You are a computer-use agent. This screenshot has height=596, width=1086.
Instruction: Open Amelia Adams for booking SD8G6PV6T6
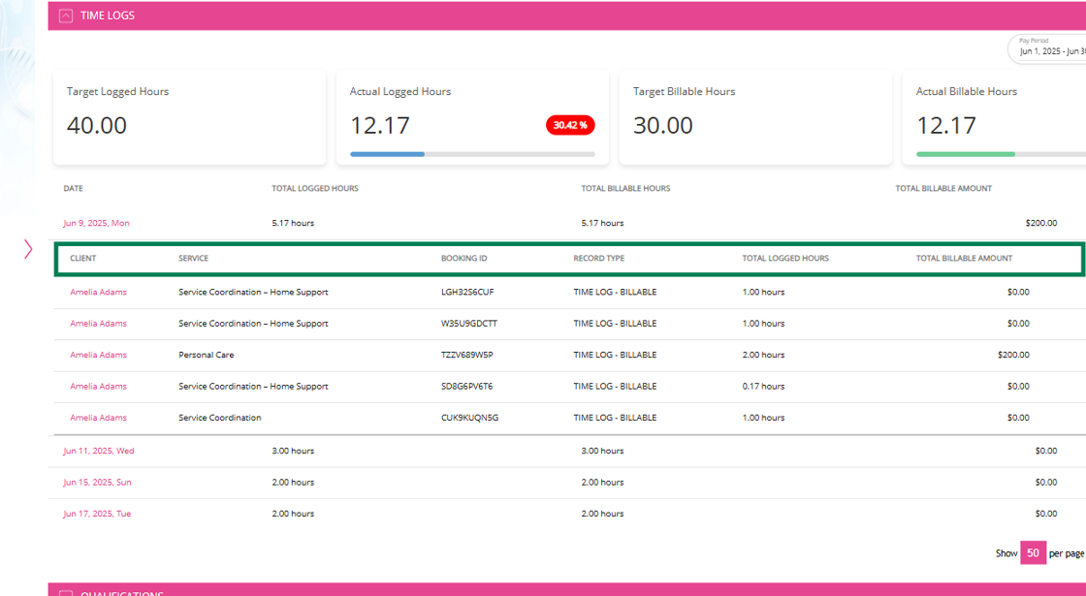tap(98, 387)
